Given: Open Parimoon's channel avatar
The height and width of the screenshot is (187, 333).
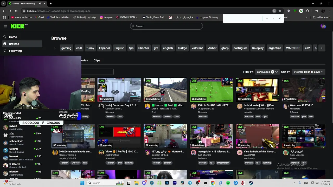Looking at the screenshot, I should point(194,152).
